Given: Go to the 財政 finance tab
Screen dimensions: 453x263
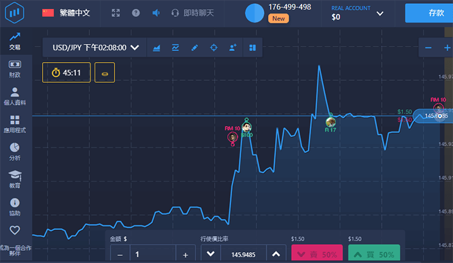Looking at the screenshot, I should (x=14, y=68).
